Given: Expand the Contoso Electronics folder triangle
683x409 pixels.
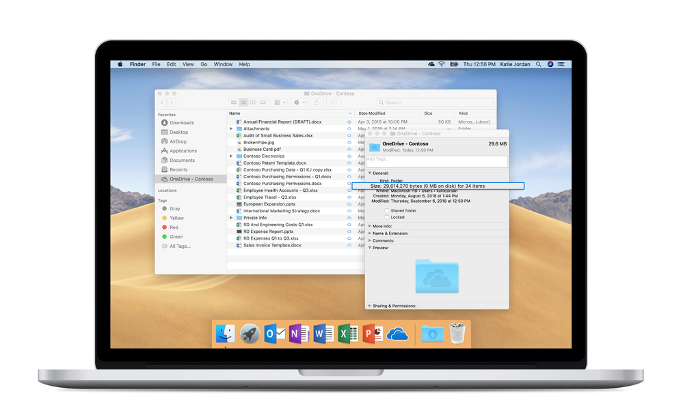Looking at the screenshot, I should pos(231,156).
